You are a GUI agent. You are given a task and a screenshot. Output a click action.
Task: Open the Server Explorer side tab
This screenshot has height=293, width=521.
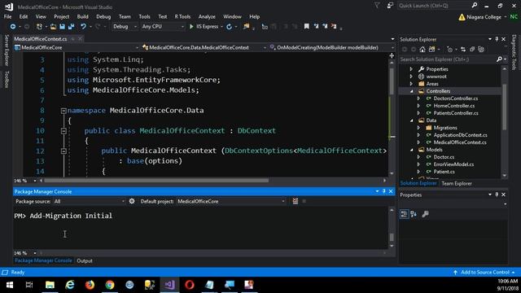[x=7, y=50]
